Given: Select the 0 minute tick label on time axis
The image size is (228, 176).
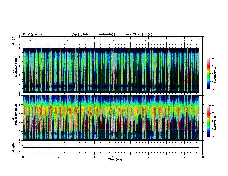Looking at the screenshot, I should click(x=23, y=157).
